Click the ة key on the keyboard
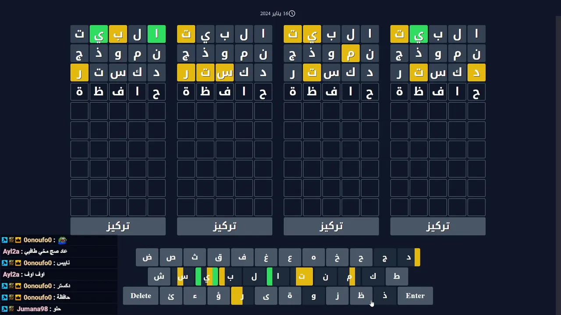 [290, 296]
